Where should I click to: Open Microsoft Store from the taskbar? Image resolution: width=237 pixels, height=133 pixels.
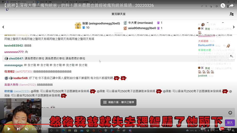(x=75, y=131)
